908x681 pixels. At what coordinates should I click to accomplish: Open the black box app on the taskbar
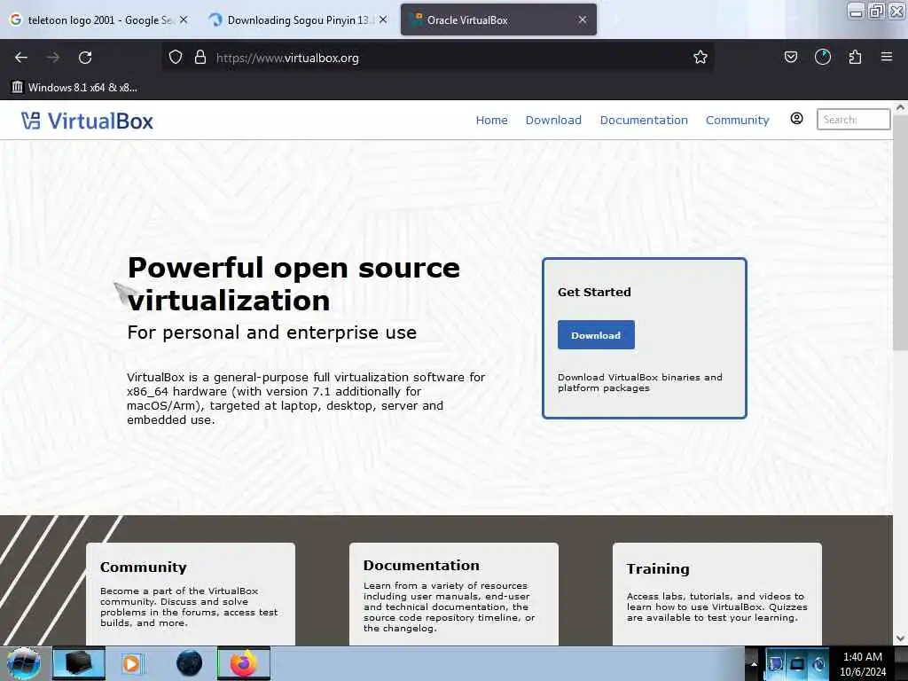(79, 663)
